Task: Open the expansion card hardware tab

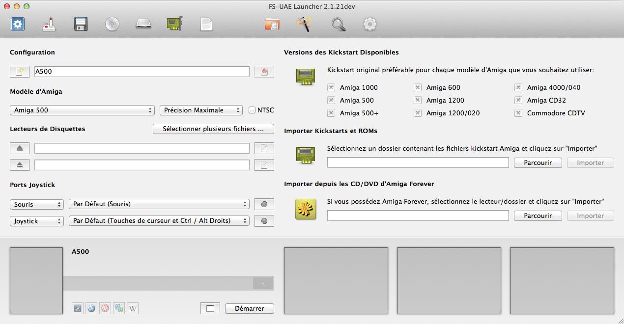Action: pyautogui.click(x=175, y=24)
